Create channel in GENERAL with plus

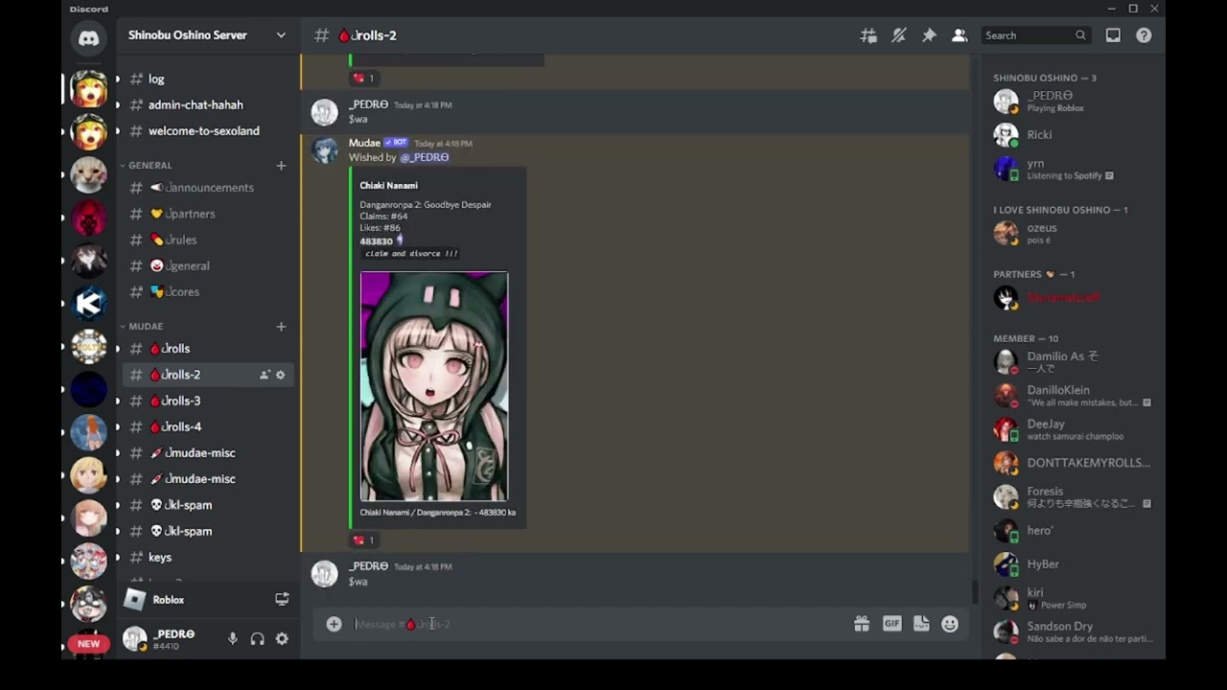(281, 166)
